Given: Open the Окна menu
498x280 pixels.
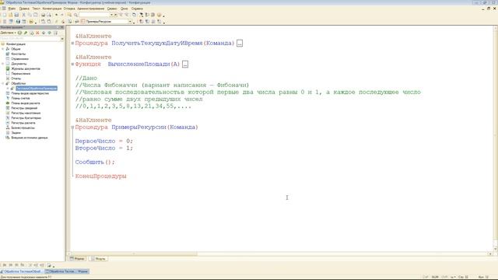Looking at the screenshot, I should click(124, 9).
